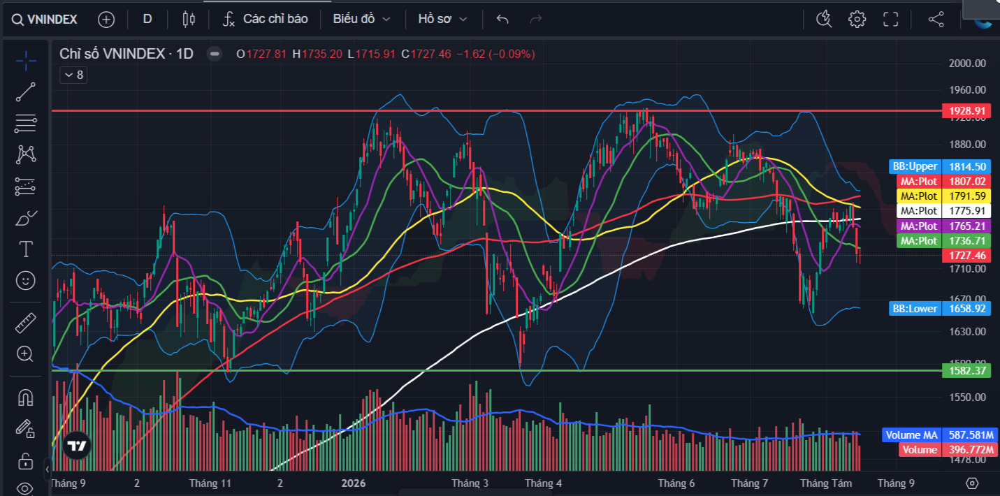Click the 2000.00 price scale value
Screen dimensions: 1000x496
[967, 63]
